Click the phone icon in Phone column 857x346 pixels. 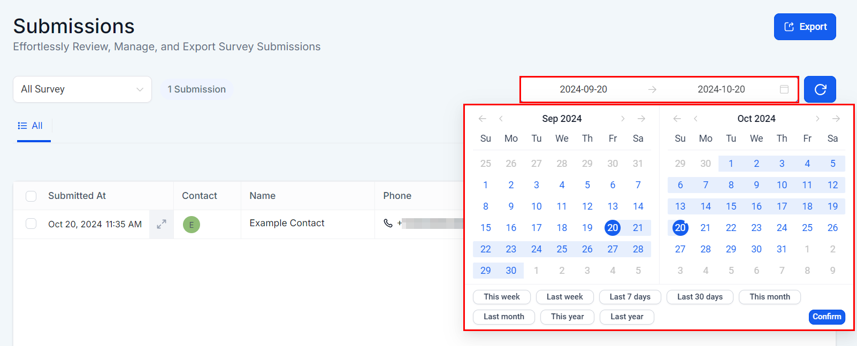click(388, 223)
